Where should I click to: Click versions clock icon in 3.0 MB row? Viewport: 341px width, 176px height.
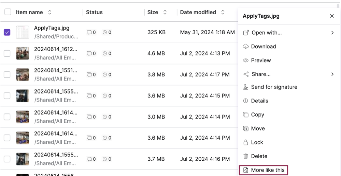pos(105,117)
